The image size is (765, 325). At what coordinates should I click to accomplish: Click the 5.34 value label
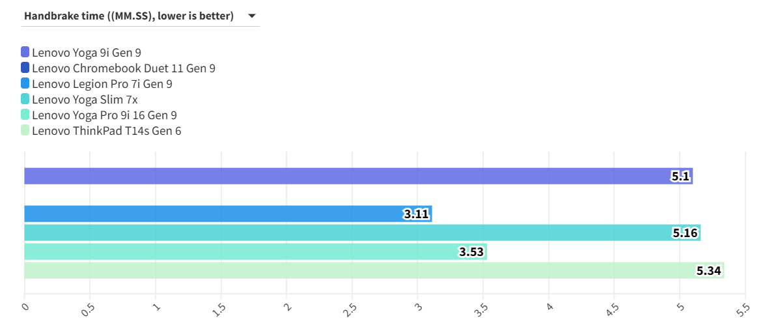(x=709, y=270)
